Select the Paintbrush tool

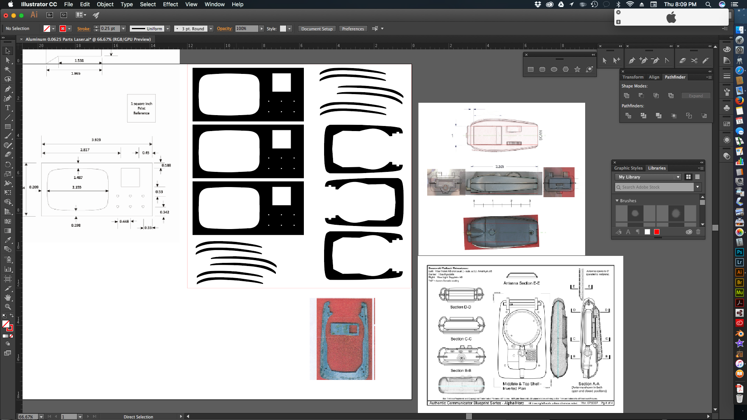pyautogui.click(x=7, y=136)
